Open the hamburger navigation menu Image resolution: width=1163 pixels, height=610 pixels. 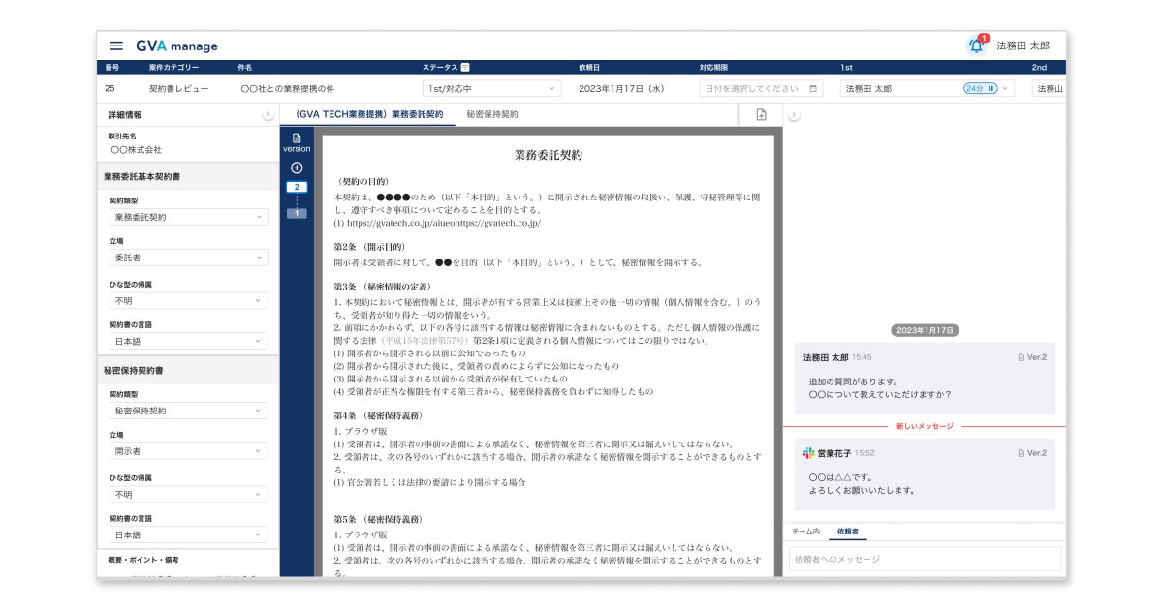point(116,46)
